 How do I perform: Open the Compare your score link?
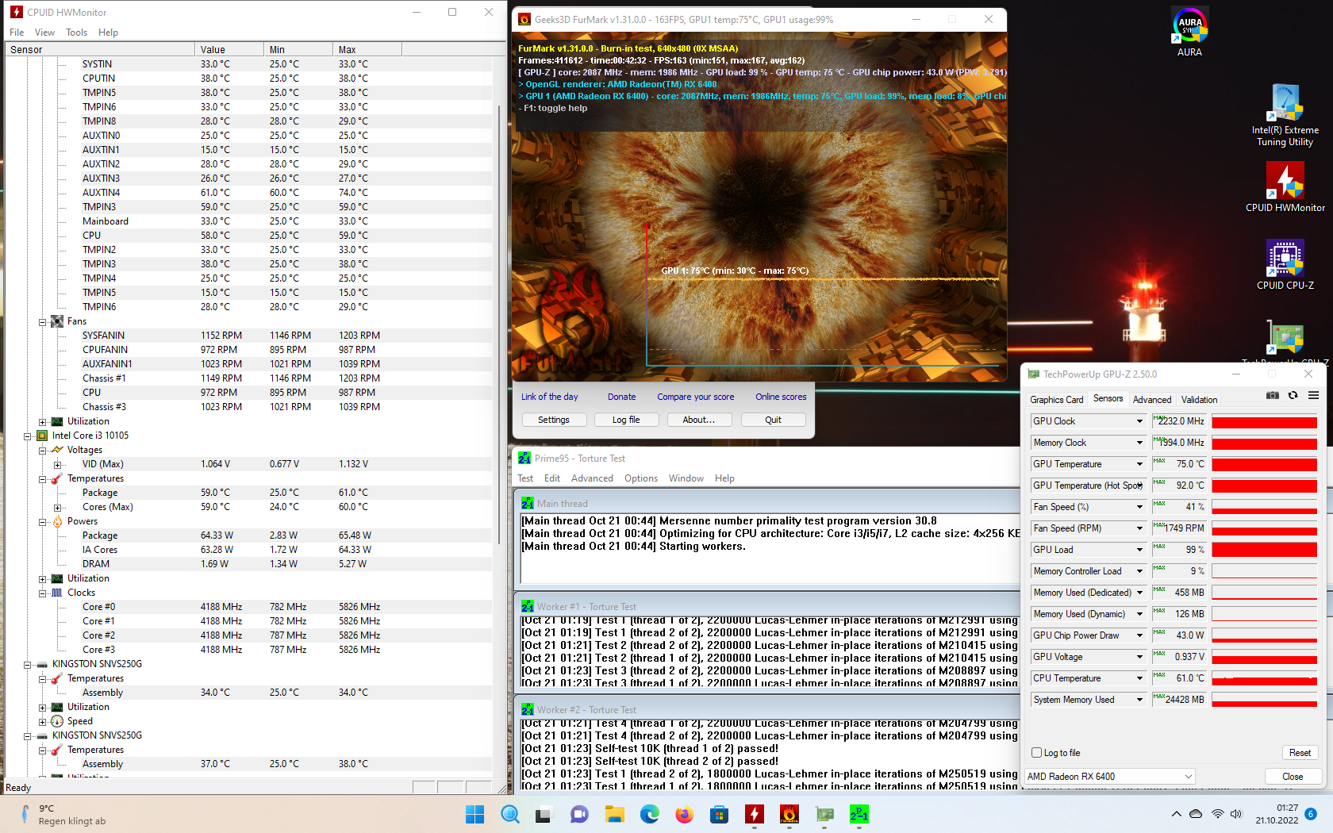point(695,397)
